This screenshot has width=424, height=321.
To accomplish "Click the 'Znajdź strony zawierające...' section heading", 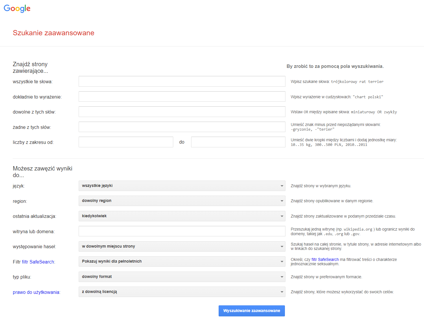I will click(30, 67).
